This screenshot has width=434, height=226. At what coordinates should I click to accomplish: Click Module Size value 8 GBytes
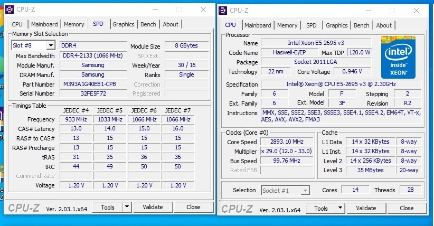coord(186,45)
